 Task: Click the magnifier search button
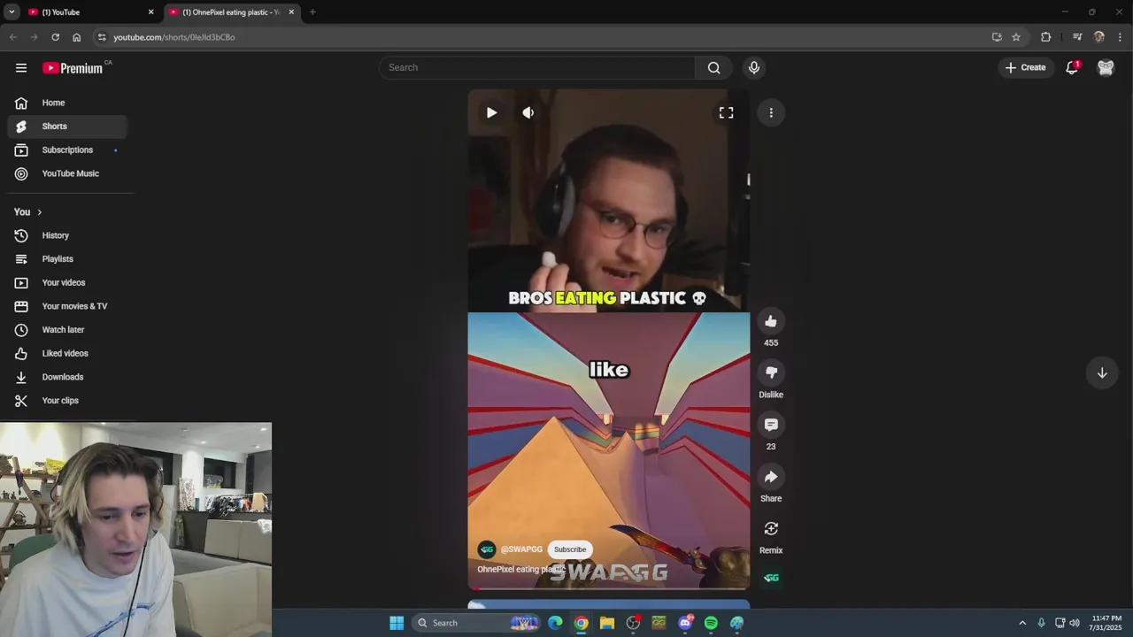click(713, 68)
